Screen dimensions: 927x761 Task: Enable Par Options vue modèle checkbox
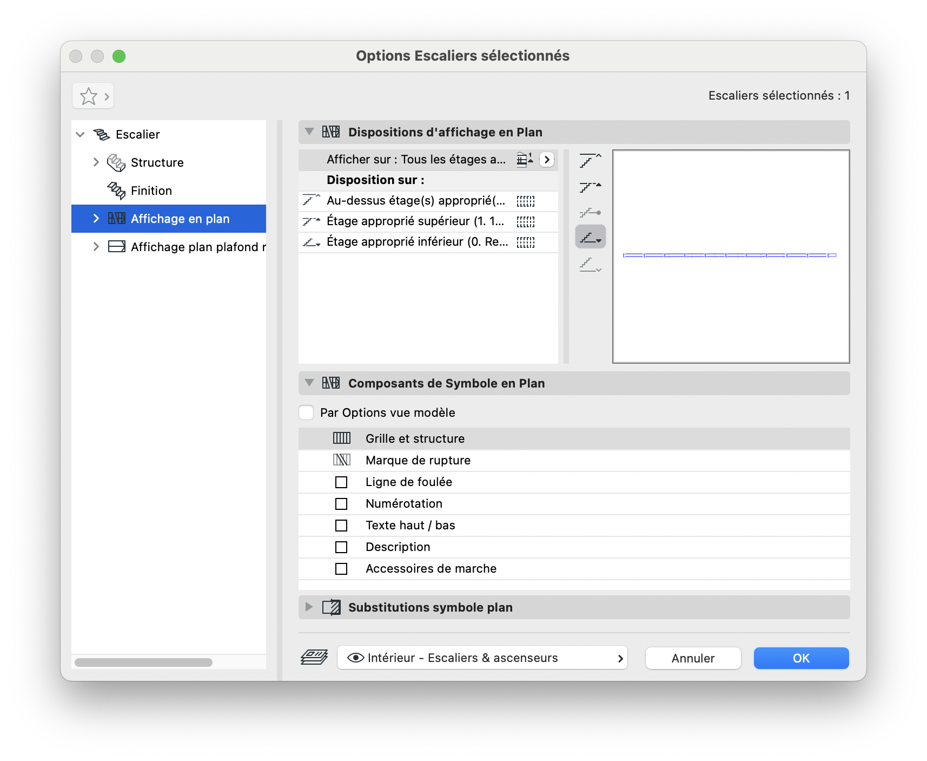click(306, 412)
